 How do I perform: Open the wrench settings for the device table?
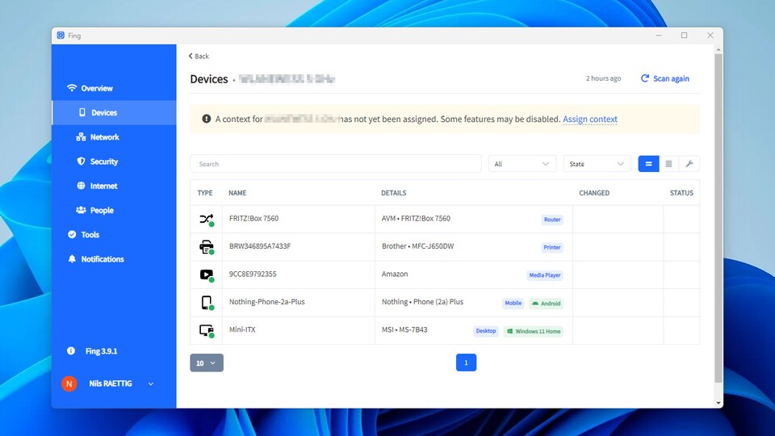tap(689, 164)
